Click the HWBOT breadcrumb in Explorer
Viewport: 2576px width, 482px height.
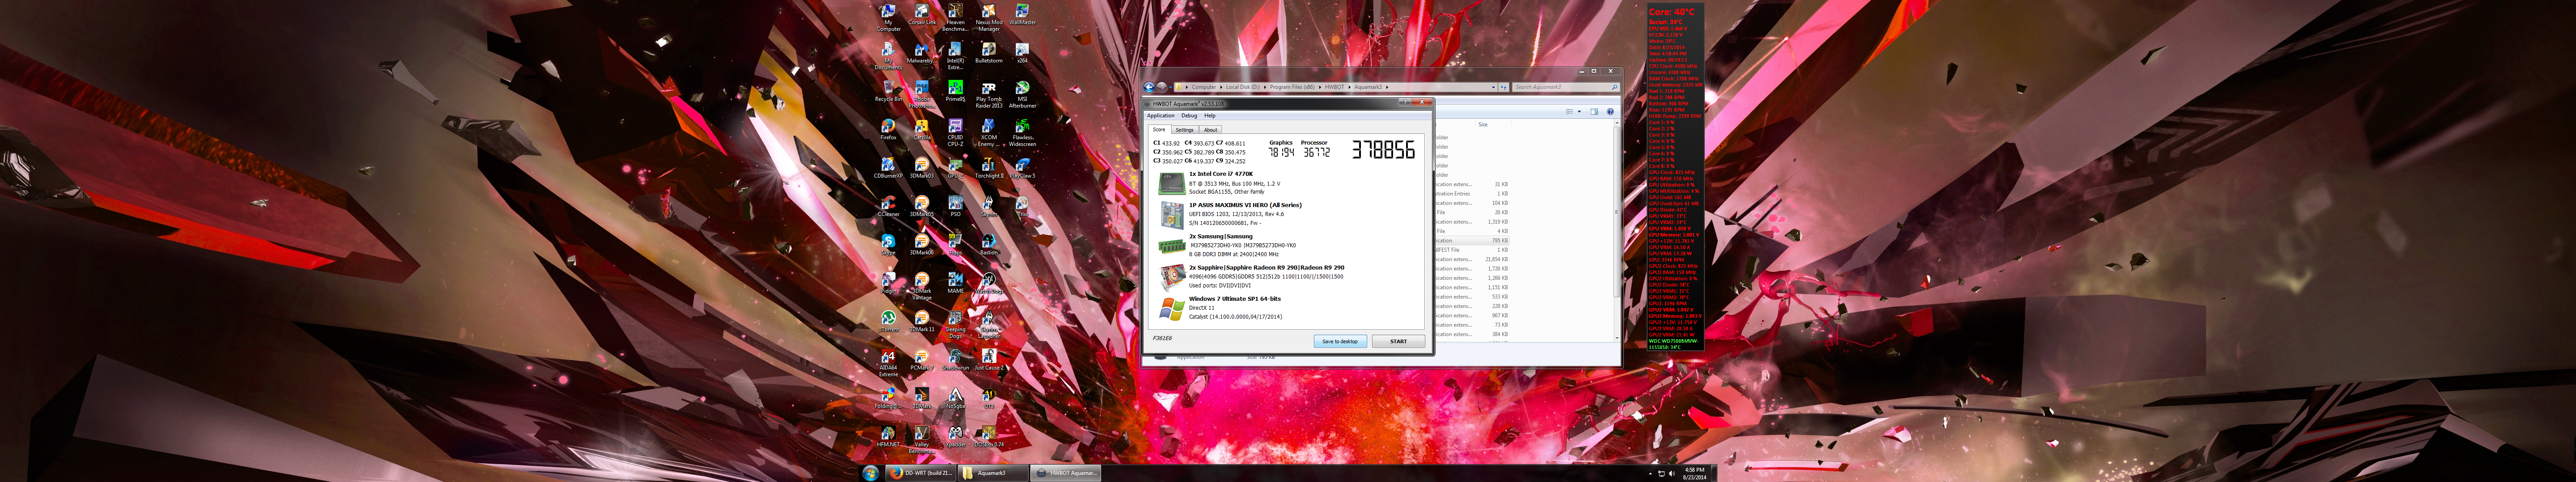(x=1335, y=87)
